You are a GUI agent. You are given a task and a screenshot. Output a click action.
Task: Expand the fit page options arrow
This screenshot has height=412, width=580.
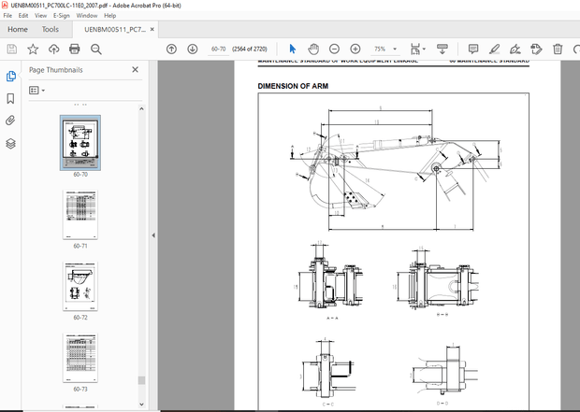pyautogui.click(x=424, y=49)
